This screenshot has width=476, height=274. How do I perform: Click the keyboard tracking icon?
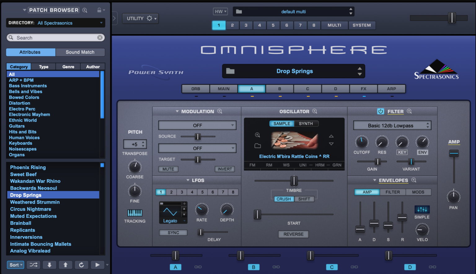[x=135, y=213]
